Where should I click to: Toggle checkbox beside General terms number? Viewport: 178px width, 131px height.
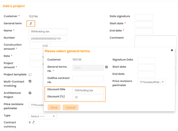click(106, 67)
